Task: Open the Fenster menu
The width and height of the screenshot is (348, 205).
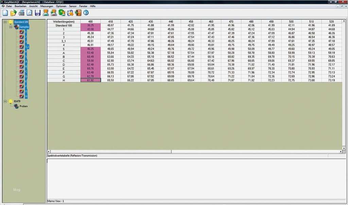Action: pos(83,6)
